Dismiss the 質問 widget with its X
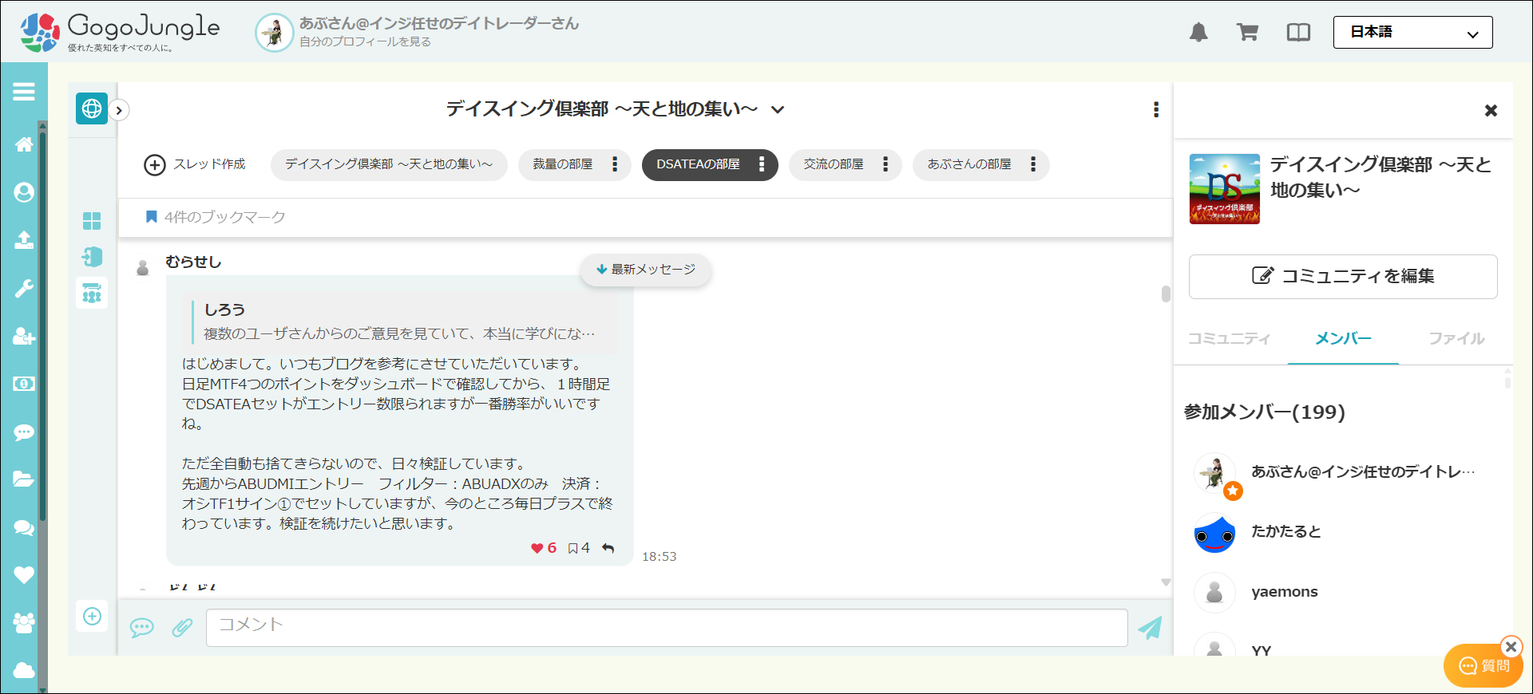 pos(1511,647)
